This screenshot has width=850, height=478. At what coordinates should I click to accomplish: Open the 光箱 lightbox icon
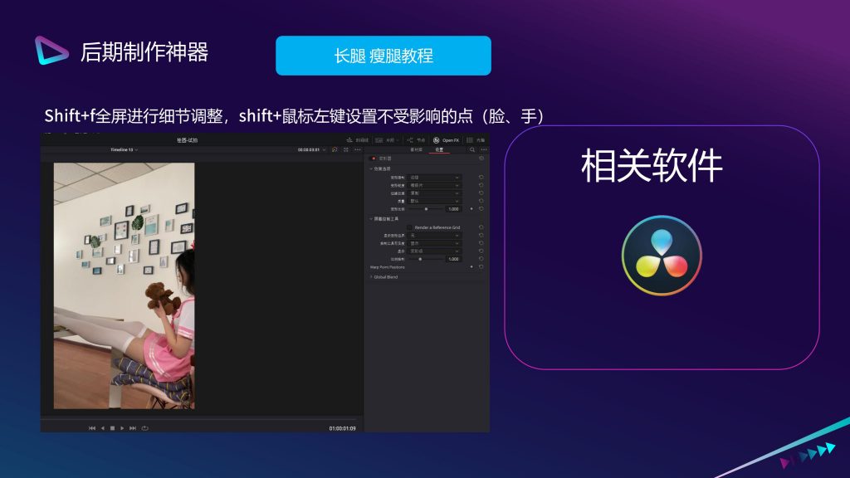tap(470, 139)
